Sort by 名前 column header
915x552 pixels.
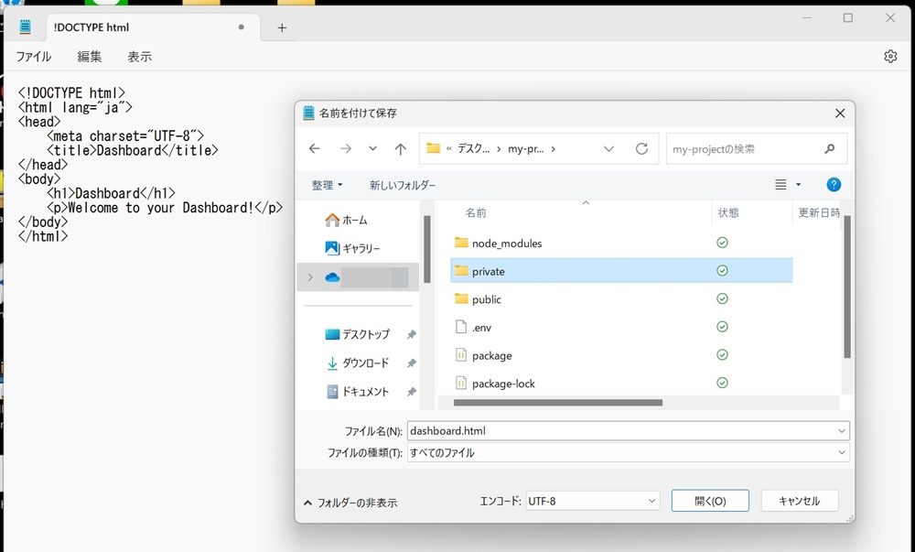pyautogui.click(x=476, y=213)
